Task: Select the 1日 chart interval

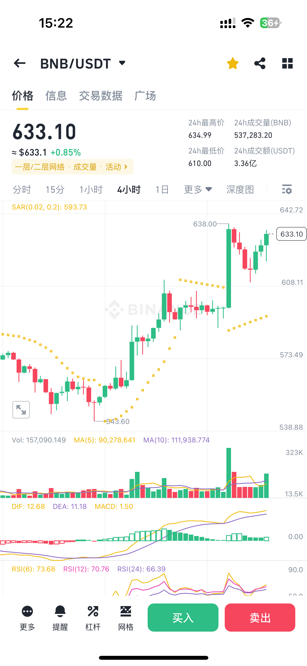Action: [162, 189]
